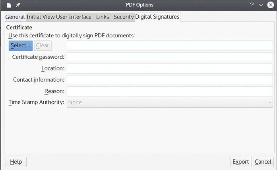Viewport: 277px width, 170px height.
Task: Click the Certificate section heading
Action: [19, 27]
